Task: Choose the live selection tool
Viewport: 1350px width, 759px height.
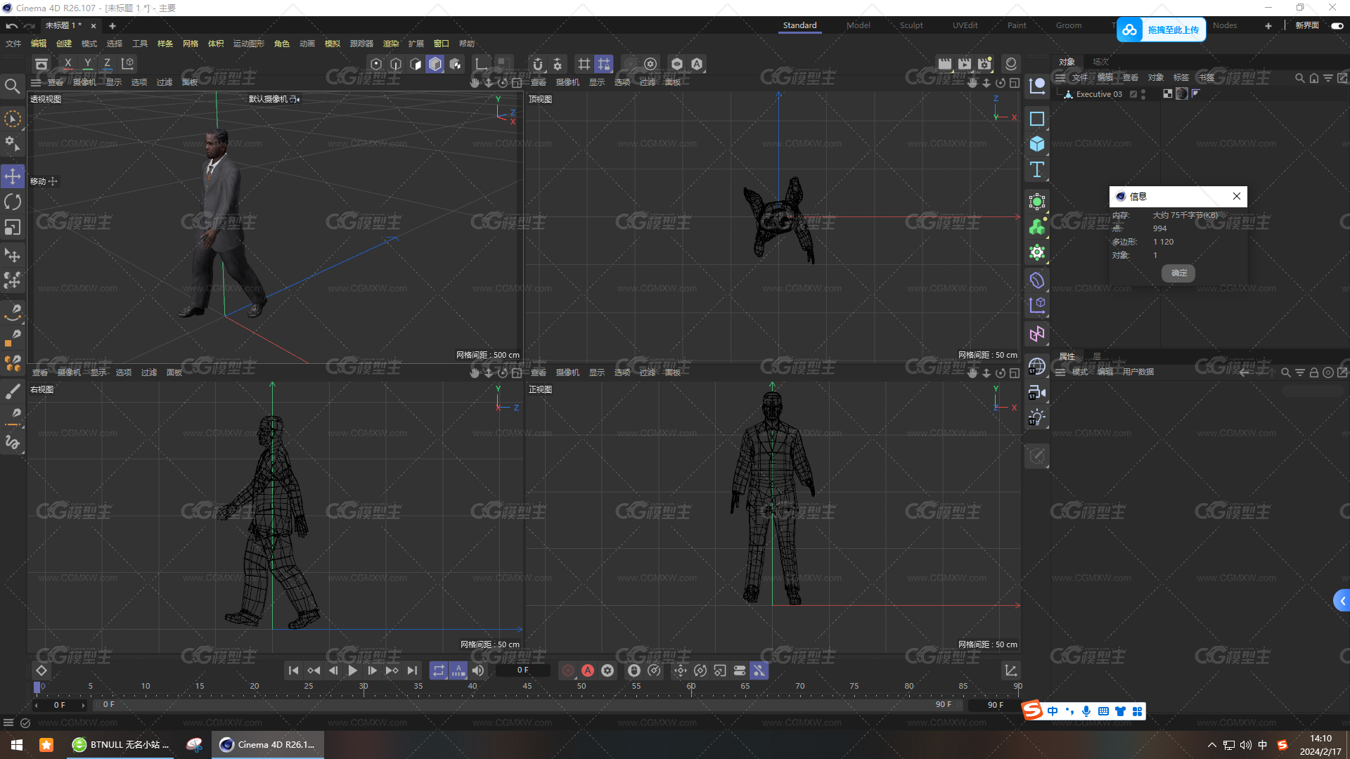Action: coord(13,119)
